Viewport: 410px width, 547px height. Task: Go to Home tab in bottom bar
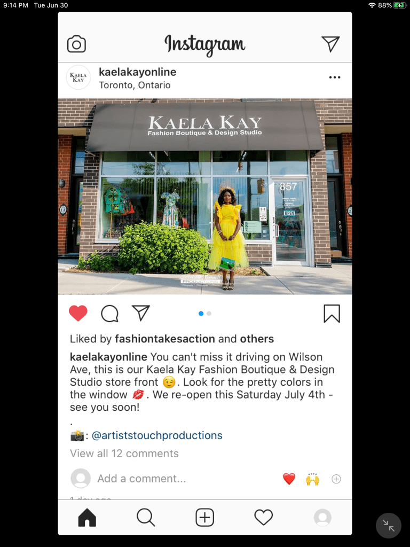[87, 517]
